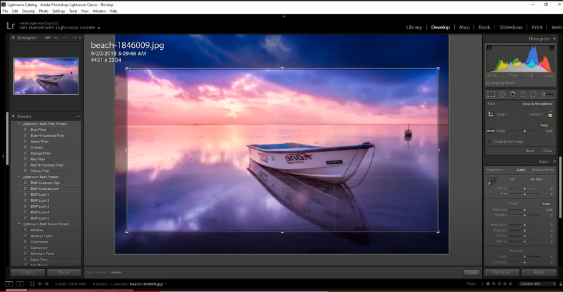The image size is (563, 292).
Task: Adjust the Angle slider
Action: coord(524,131)
